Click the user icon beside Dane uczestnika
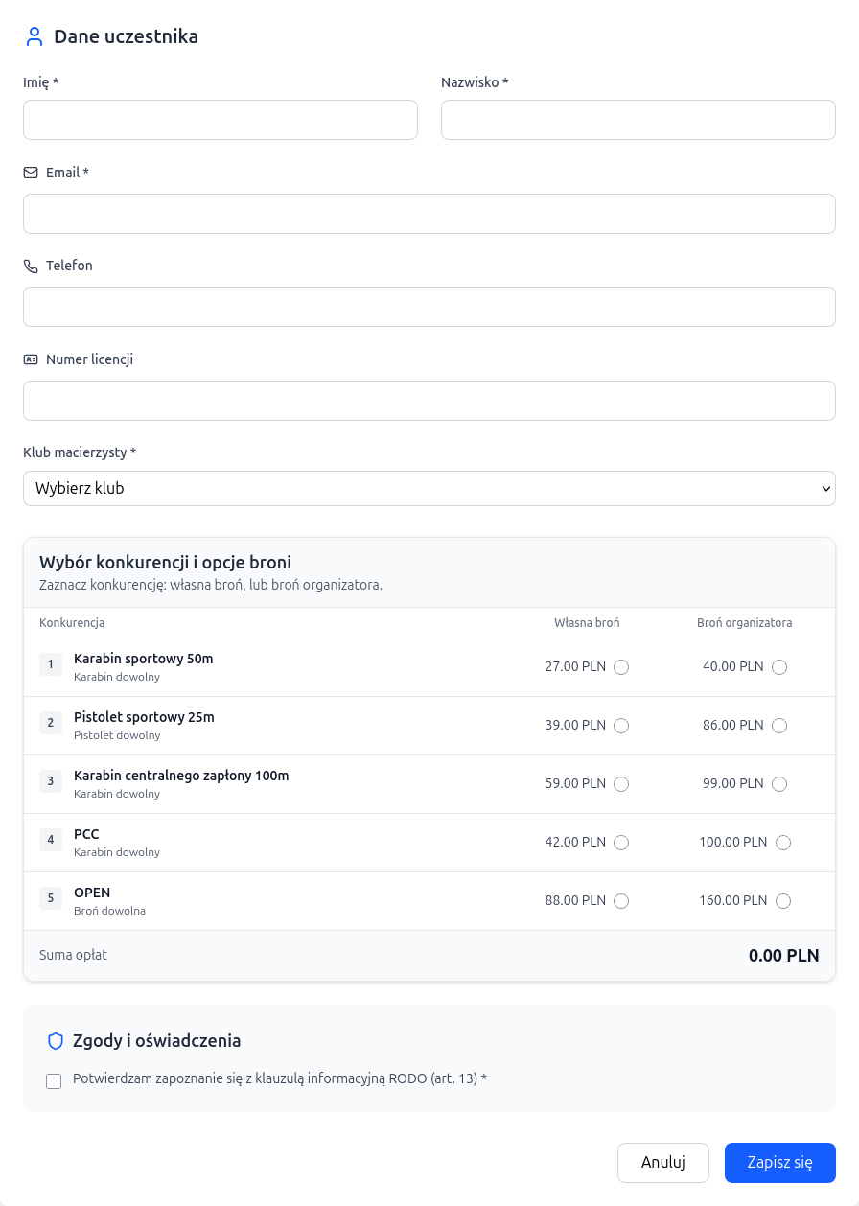 point(35,37)
